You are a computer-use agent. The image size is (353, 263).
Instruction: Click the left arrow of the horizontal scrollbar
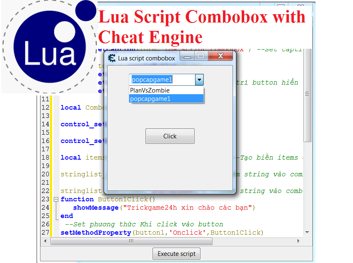[x=46, y=240]
